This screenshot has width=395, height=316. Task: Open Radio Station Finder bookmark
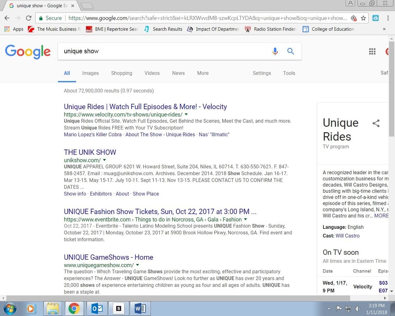271,29
